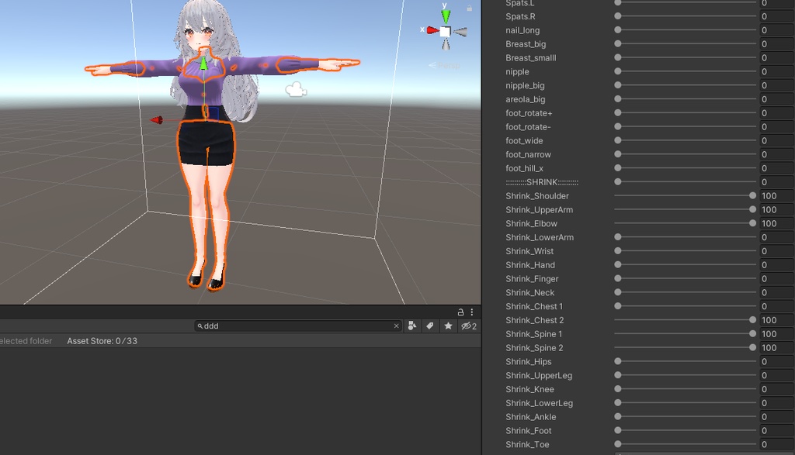Click Shrink_Spine 1 slider handle
This screenshot has height=455, width=795.
(752, 334)
